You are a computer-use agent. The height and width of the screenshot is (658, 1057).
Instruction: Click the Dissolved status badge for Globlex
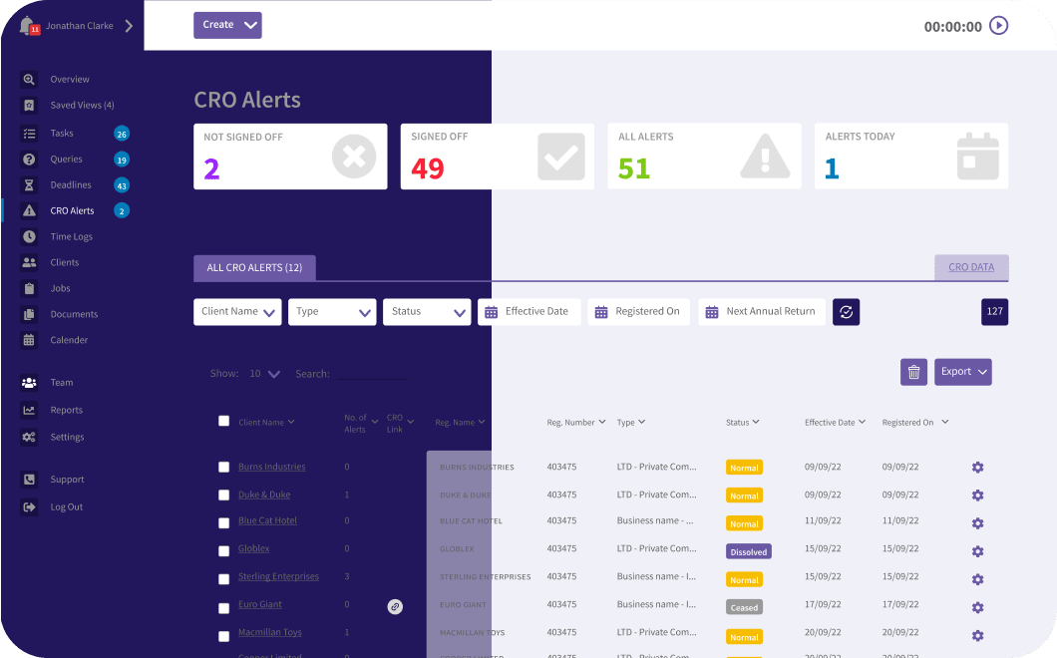pyautogui.click(x=748, y=552)
